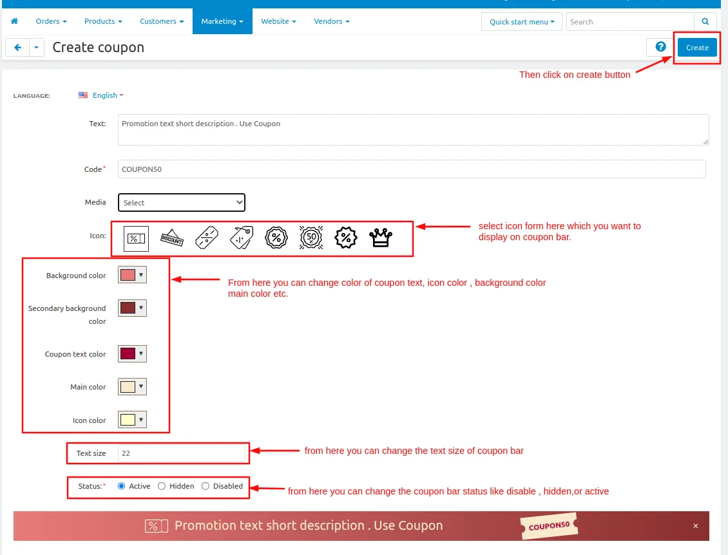This screenshot has width=728, height=555.
Task: Open the Website menu
Action: [x=278, y=21]
